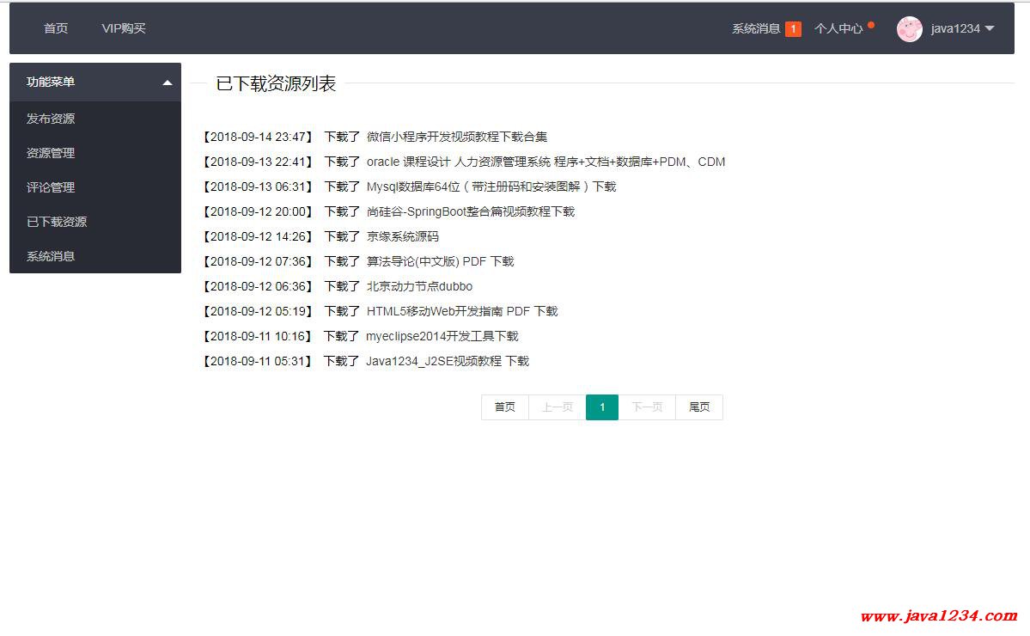Screen dimensions: 1030x636
Task: Open the java1234 account dropdown arrow
Action: tap(990, 29)
